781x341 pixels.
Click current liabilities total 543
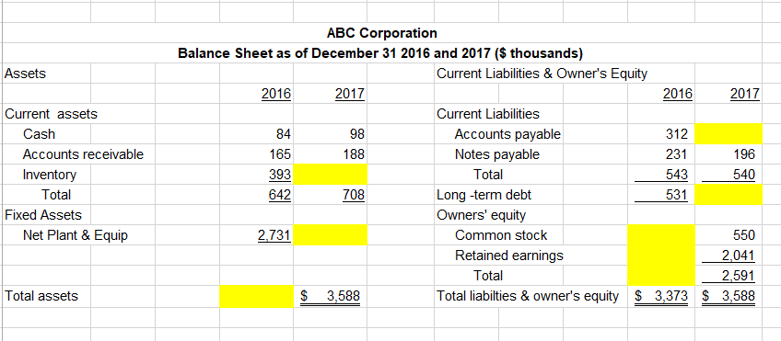[x=677, y=175]
